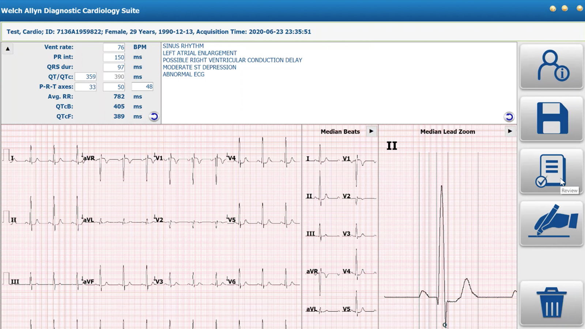This screenshot has height=329, width=585.
Task: Select the QT measurement field showing 359
Action: (x=86, y=77)
